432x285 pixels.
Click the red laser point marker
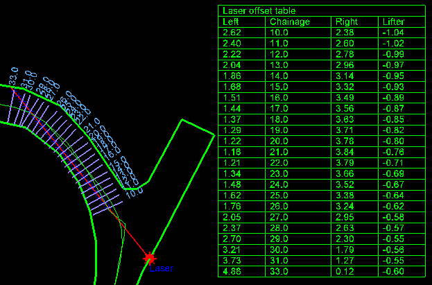coord(150,259)
